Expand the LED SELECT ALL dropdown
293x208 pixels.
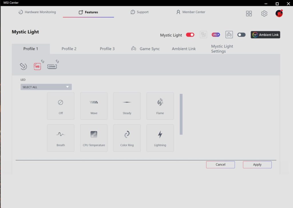point(46,87)
